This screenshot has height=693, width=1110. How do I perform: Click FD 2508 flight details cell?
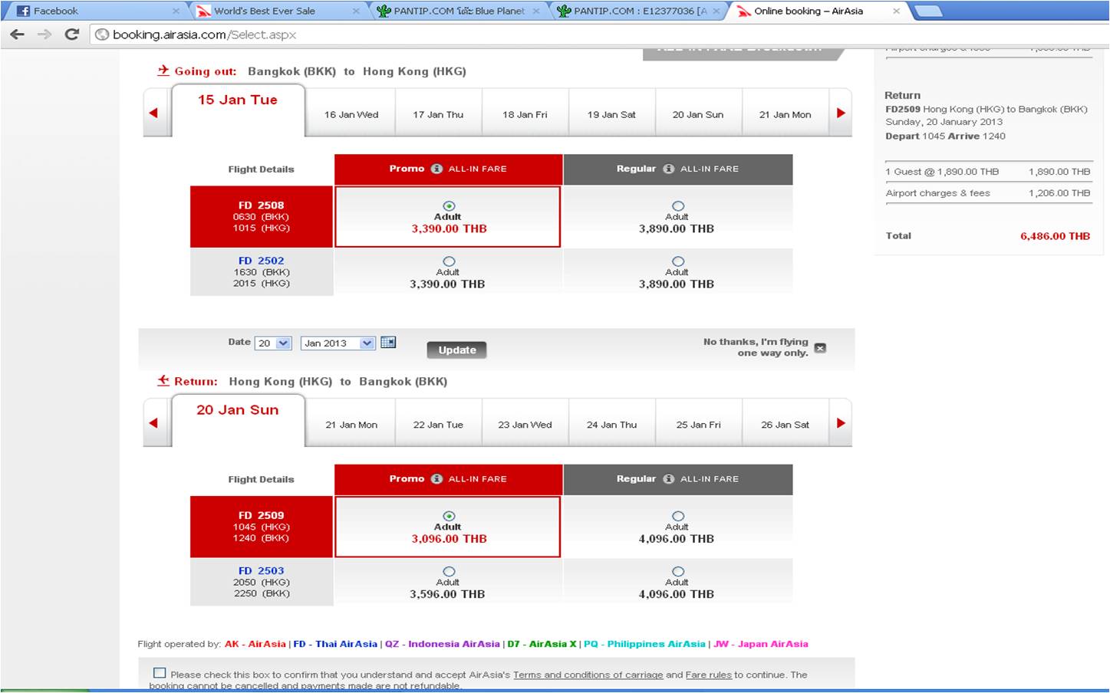(262, 216)
